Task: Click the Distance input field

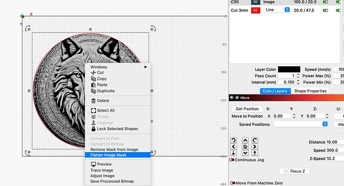Action: point(335,142)
